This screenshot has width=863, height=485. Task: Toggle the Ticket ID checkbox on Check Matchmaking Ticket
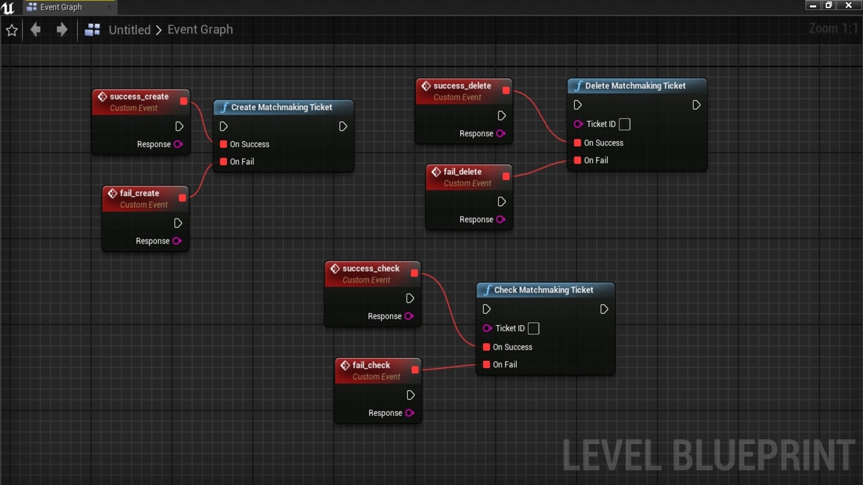coord(534,328)
